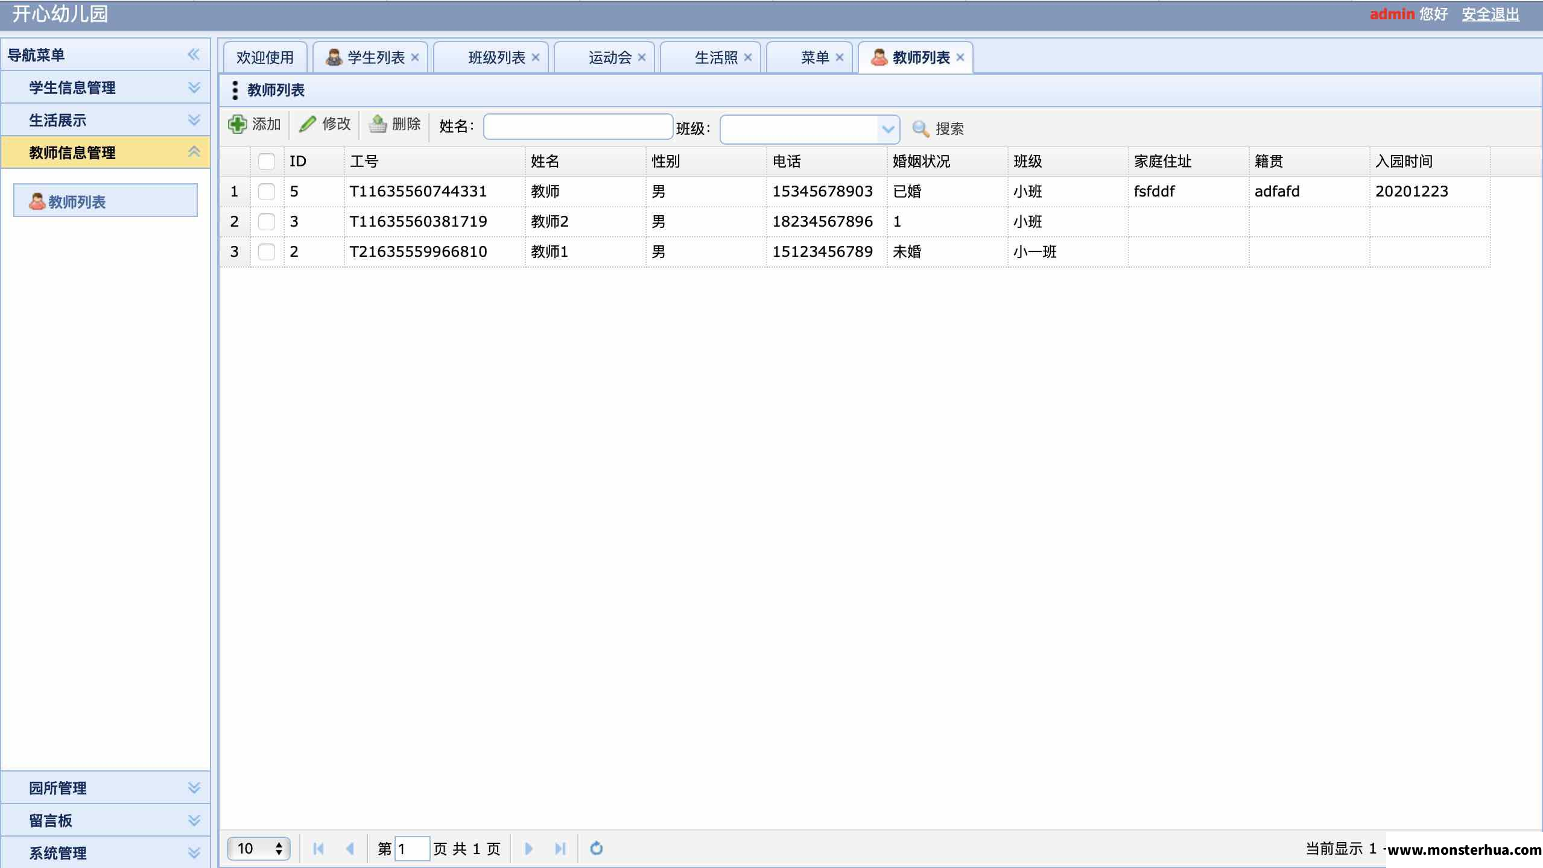
Task: Click the Edit (修改) pencil icon
Action: [x=308, y=124]
